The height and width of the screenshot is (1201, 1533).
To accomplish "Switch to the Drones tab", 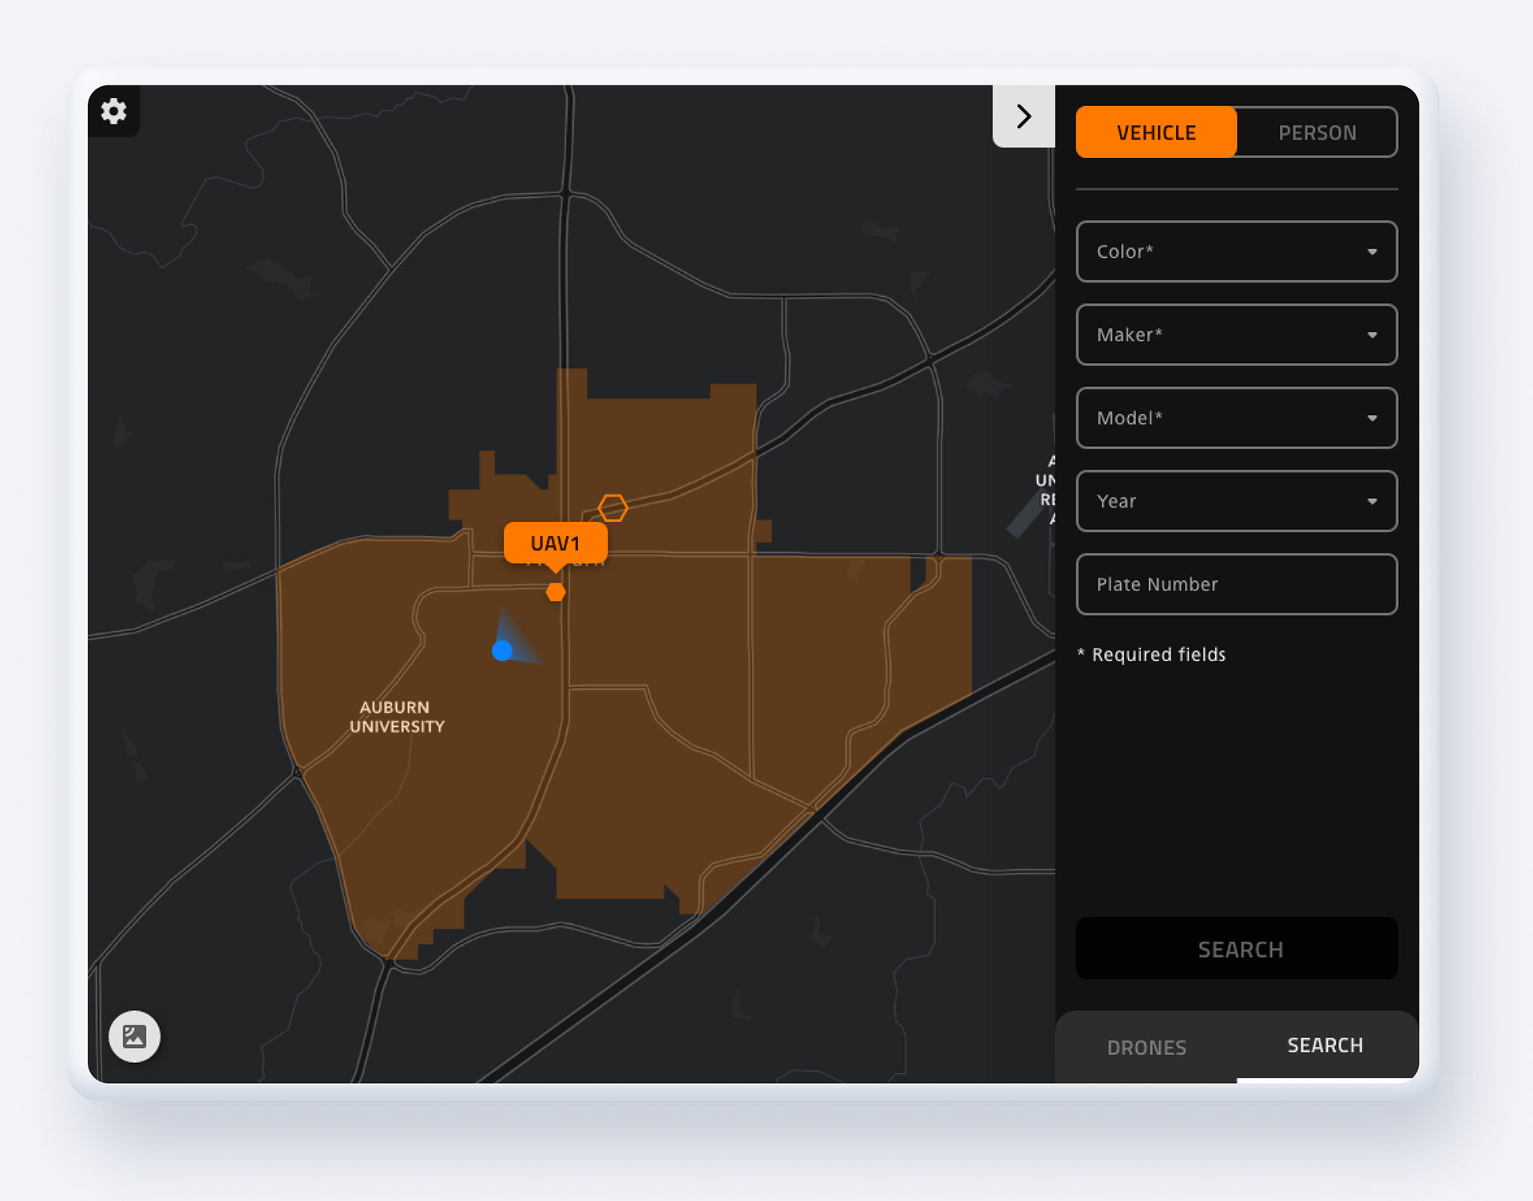I will point(1147,1047).
